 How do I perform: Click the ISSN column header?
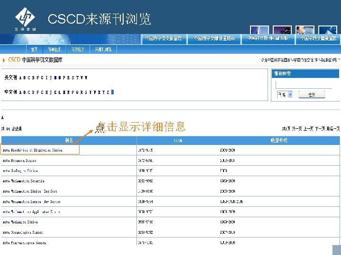tap(178, 140)
